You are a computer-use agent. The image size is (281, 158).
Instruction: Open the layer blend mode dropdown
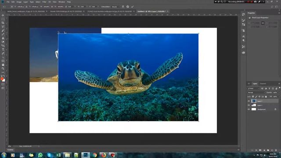point(256,93)
